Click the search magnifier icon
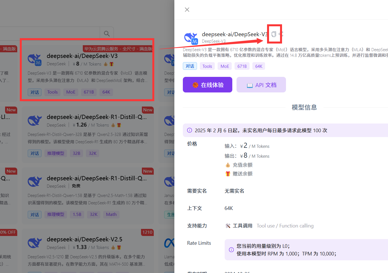Screen dimensions: 388x273 pyautogui.click(x=107, y=34)
